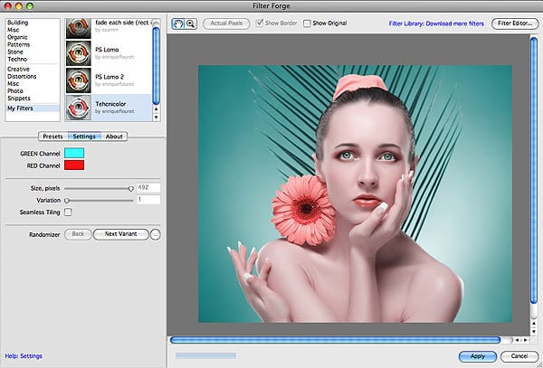543x368 pixels.
Task: Enable the Show Original checkbox
Action: tap(307, 24)
